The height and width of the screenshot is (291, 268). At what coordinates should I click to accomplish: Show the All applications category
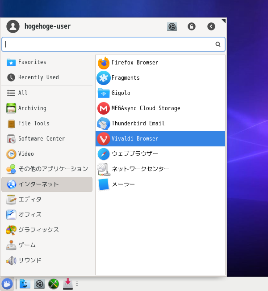tap(47, 93)
